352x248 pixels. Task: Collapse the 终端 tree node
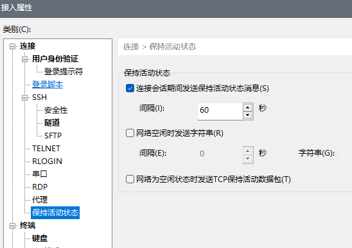coord(13,226)
